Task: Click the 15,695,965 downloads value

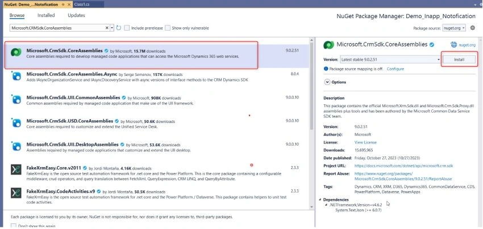Action: (x=363, y=150)
